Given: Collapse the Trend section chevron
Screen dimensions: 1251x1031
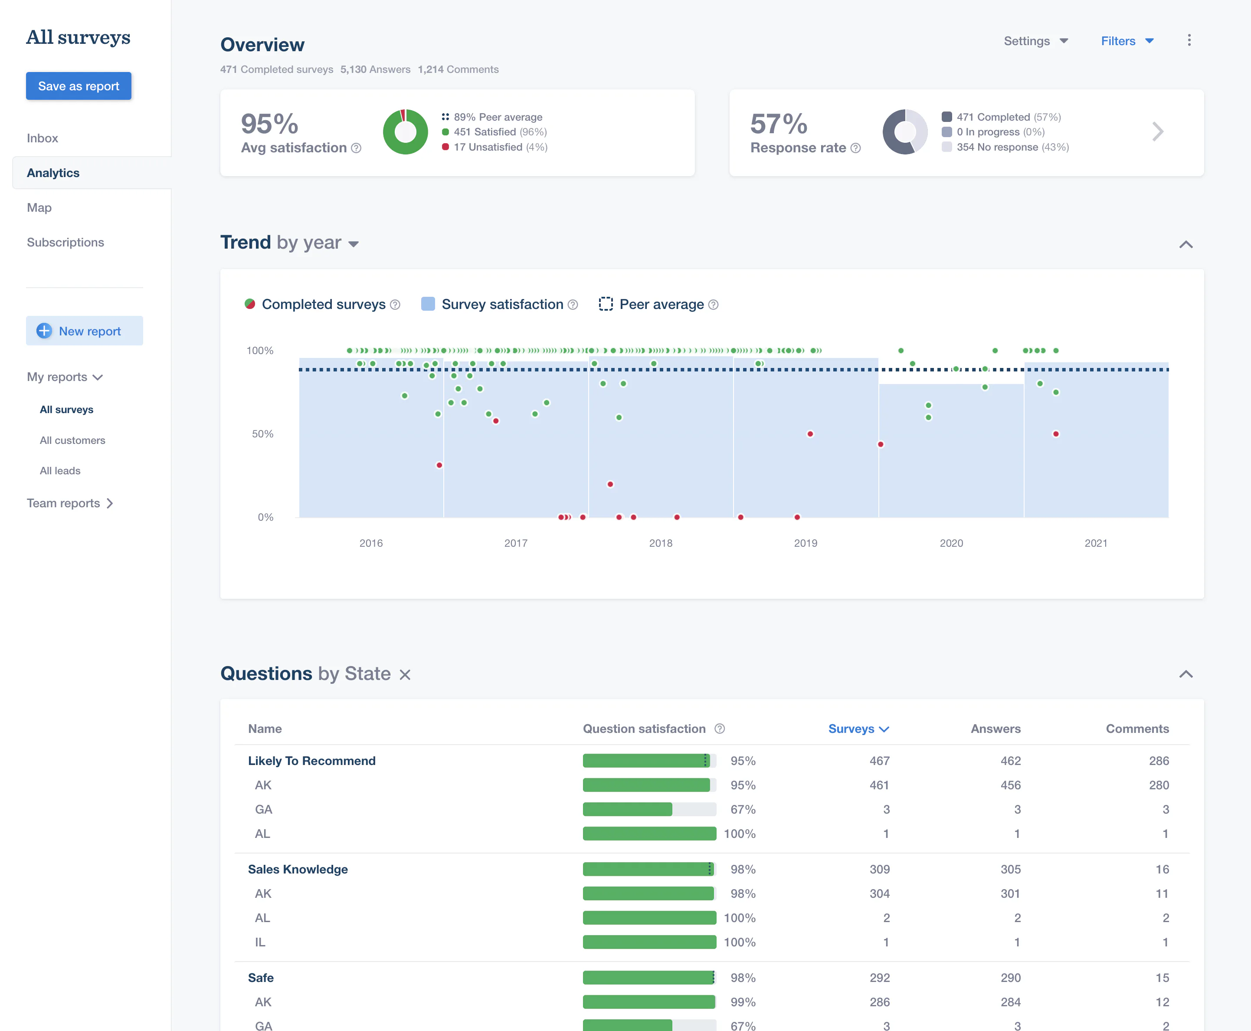Looking at the screenshot, I should [1186, 244].
